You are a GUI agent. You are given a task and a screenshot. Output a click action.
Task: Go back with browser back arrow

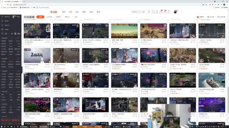[x=2, y=5]
